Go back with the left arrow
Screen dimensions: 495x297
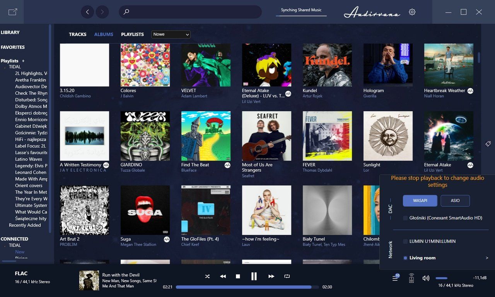click(x=87, y=12)
